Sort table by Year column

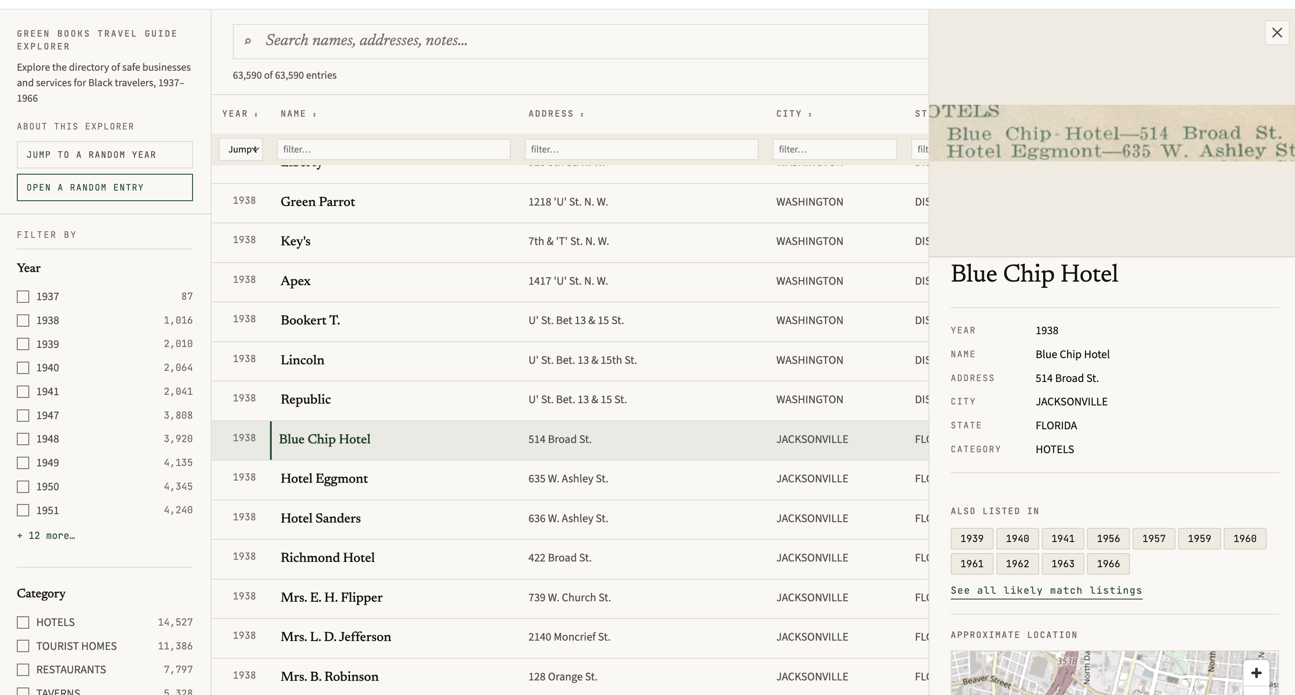(x=240, y=114)
